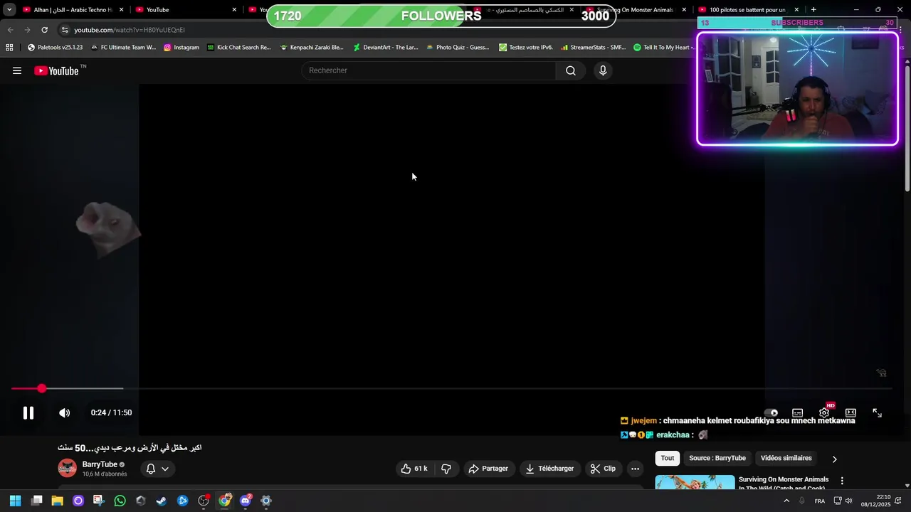Open OBS Studio from the taskbar
The image size is (911, 512).
tap(204, 501)
